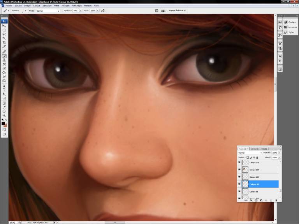Select the Crop tool
The image size is (299, 224).
point(4,43)
